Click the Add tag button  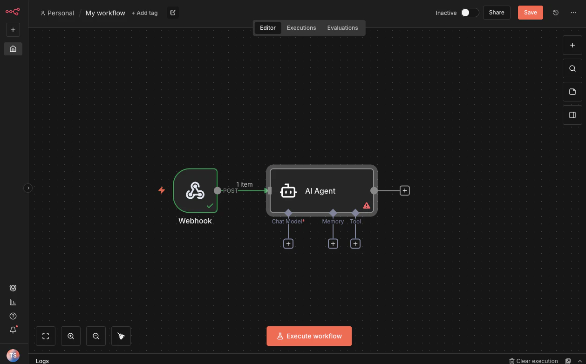(144, 13)
